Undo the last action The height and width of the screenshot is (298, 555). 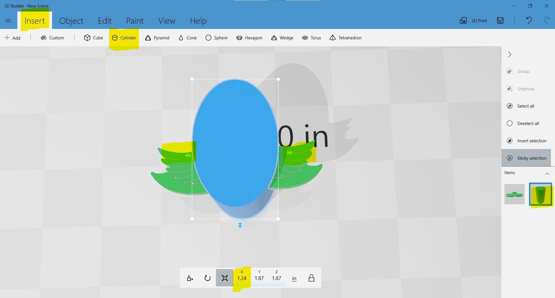coord(529,20)
